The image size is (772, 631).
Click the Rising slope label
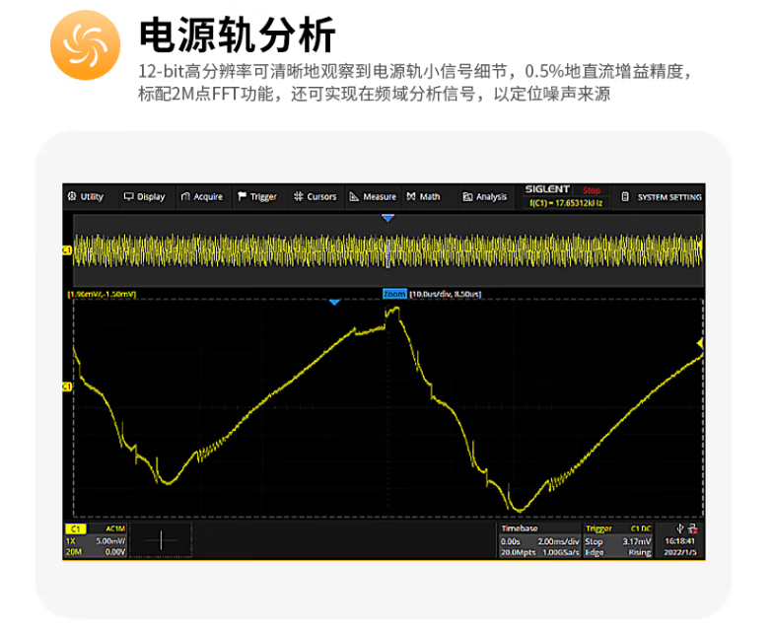coord(640,552)
